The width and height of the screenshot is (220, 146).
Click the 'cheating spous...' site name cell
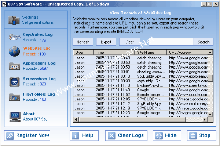click(x=151, y=72)
